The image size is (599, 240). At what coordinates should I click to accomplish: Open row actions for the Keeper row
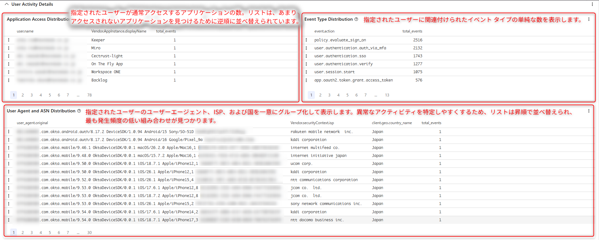[9, 40]
